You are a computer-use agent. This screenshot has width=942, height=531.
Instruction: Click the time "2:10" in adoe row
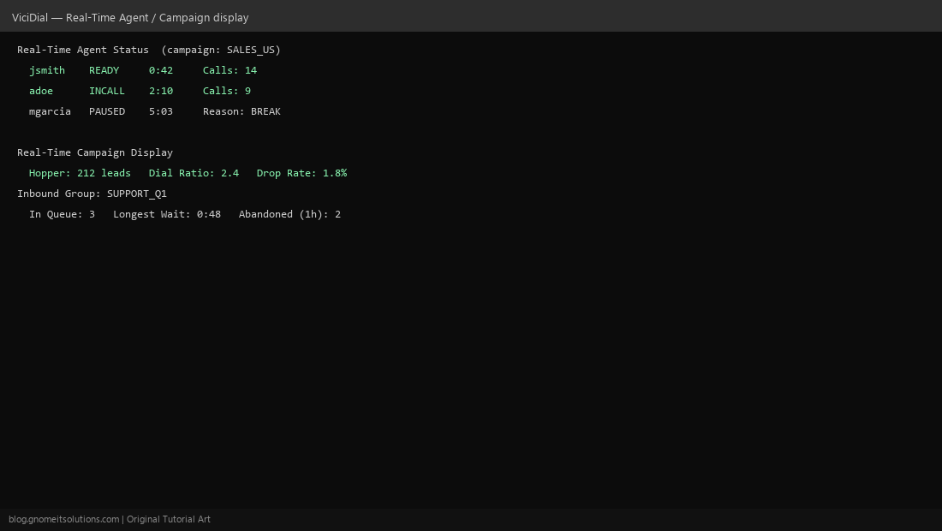click(161, 91)
